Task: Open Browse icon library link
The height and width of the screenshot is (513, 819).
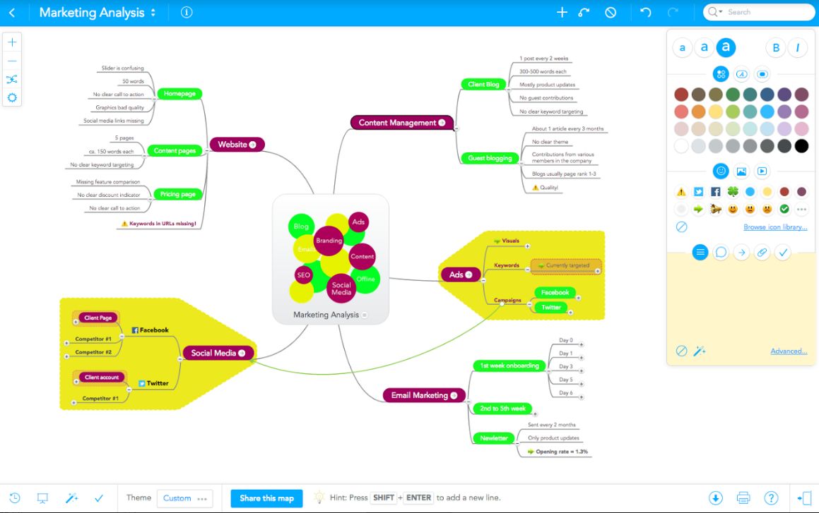Action: (775, 227)
